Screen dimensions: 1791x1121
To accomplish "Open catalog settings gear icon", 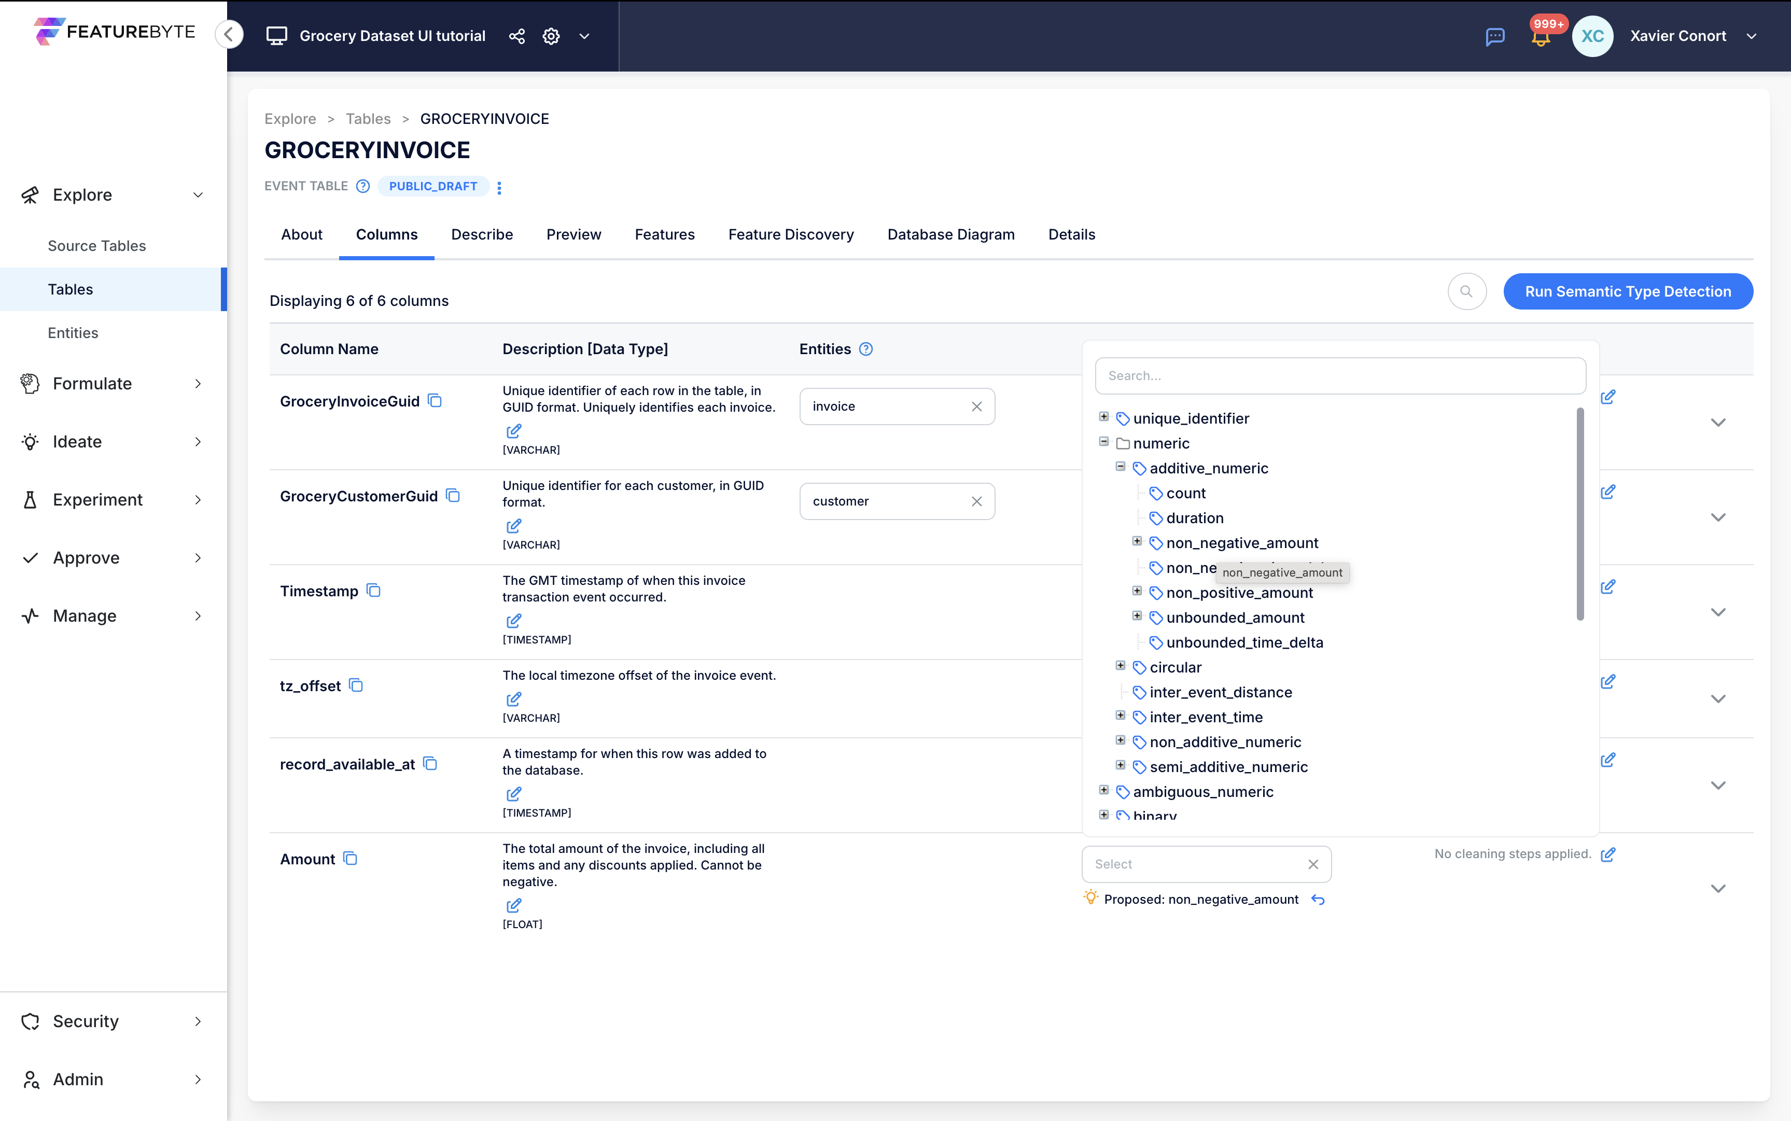I will click(551, 36).
